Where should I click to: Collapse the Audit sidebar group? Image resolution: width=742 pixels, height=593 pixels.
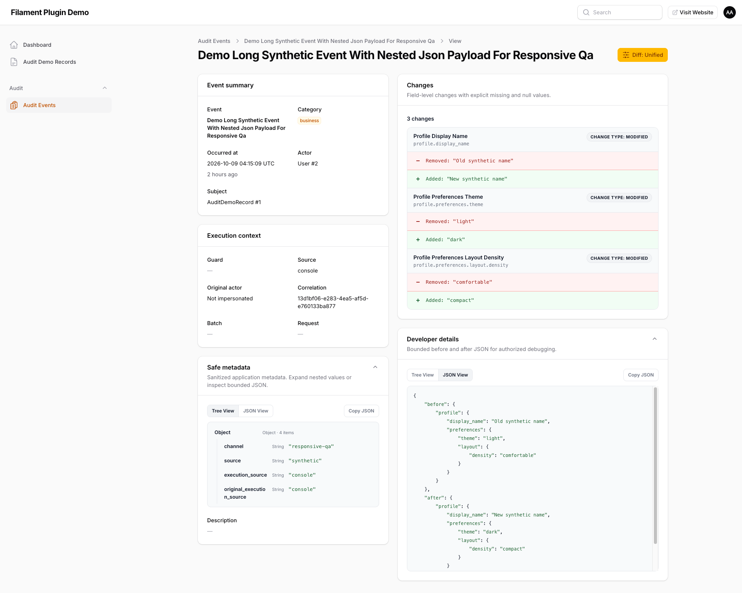point(104,88)
